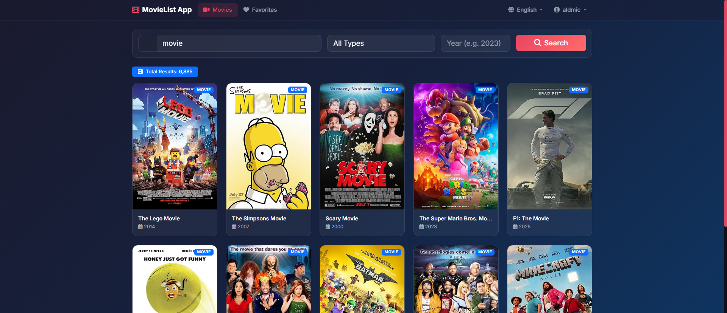Click The Lego Movie title text
Image resolution: width=727 pixels, height=313 pixels.
pyautogui.click(x=159, y=218)
